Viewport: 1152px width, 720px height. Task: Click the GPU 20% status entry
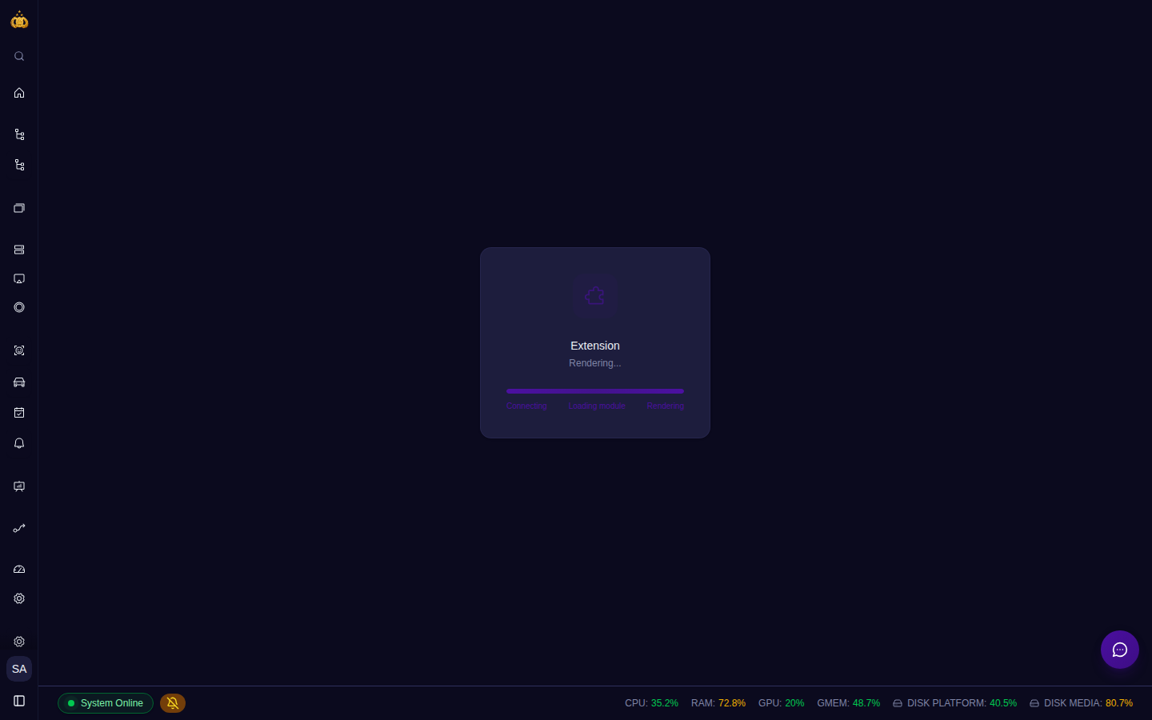pos(782,703)
